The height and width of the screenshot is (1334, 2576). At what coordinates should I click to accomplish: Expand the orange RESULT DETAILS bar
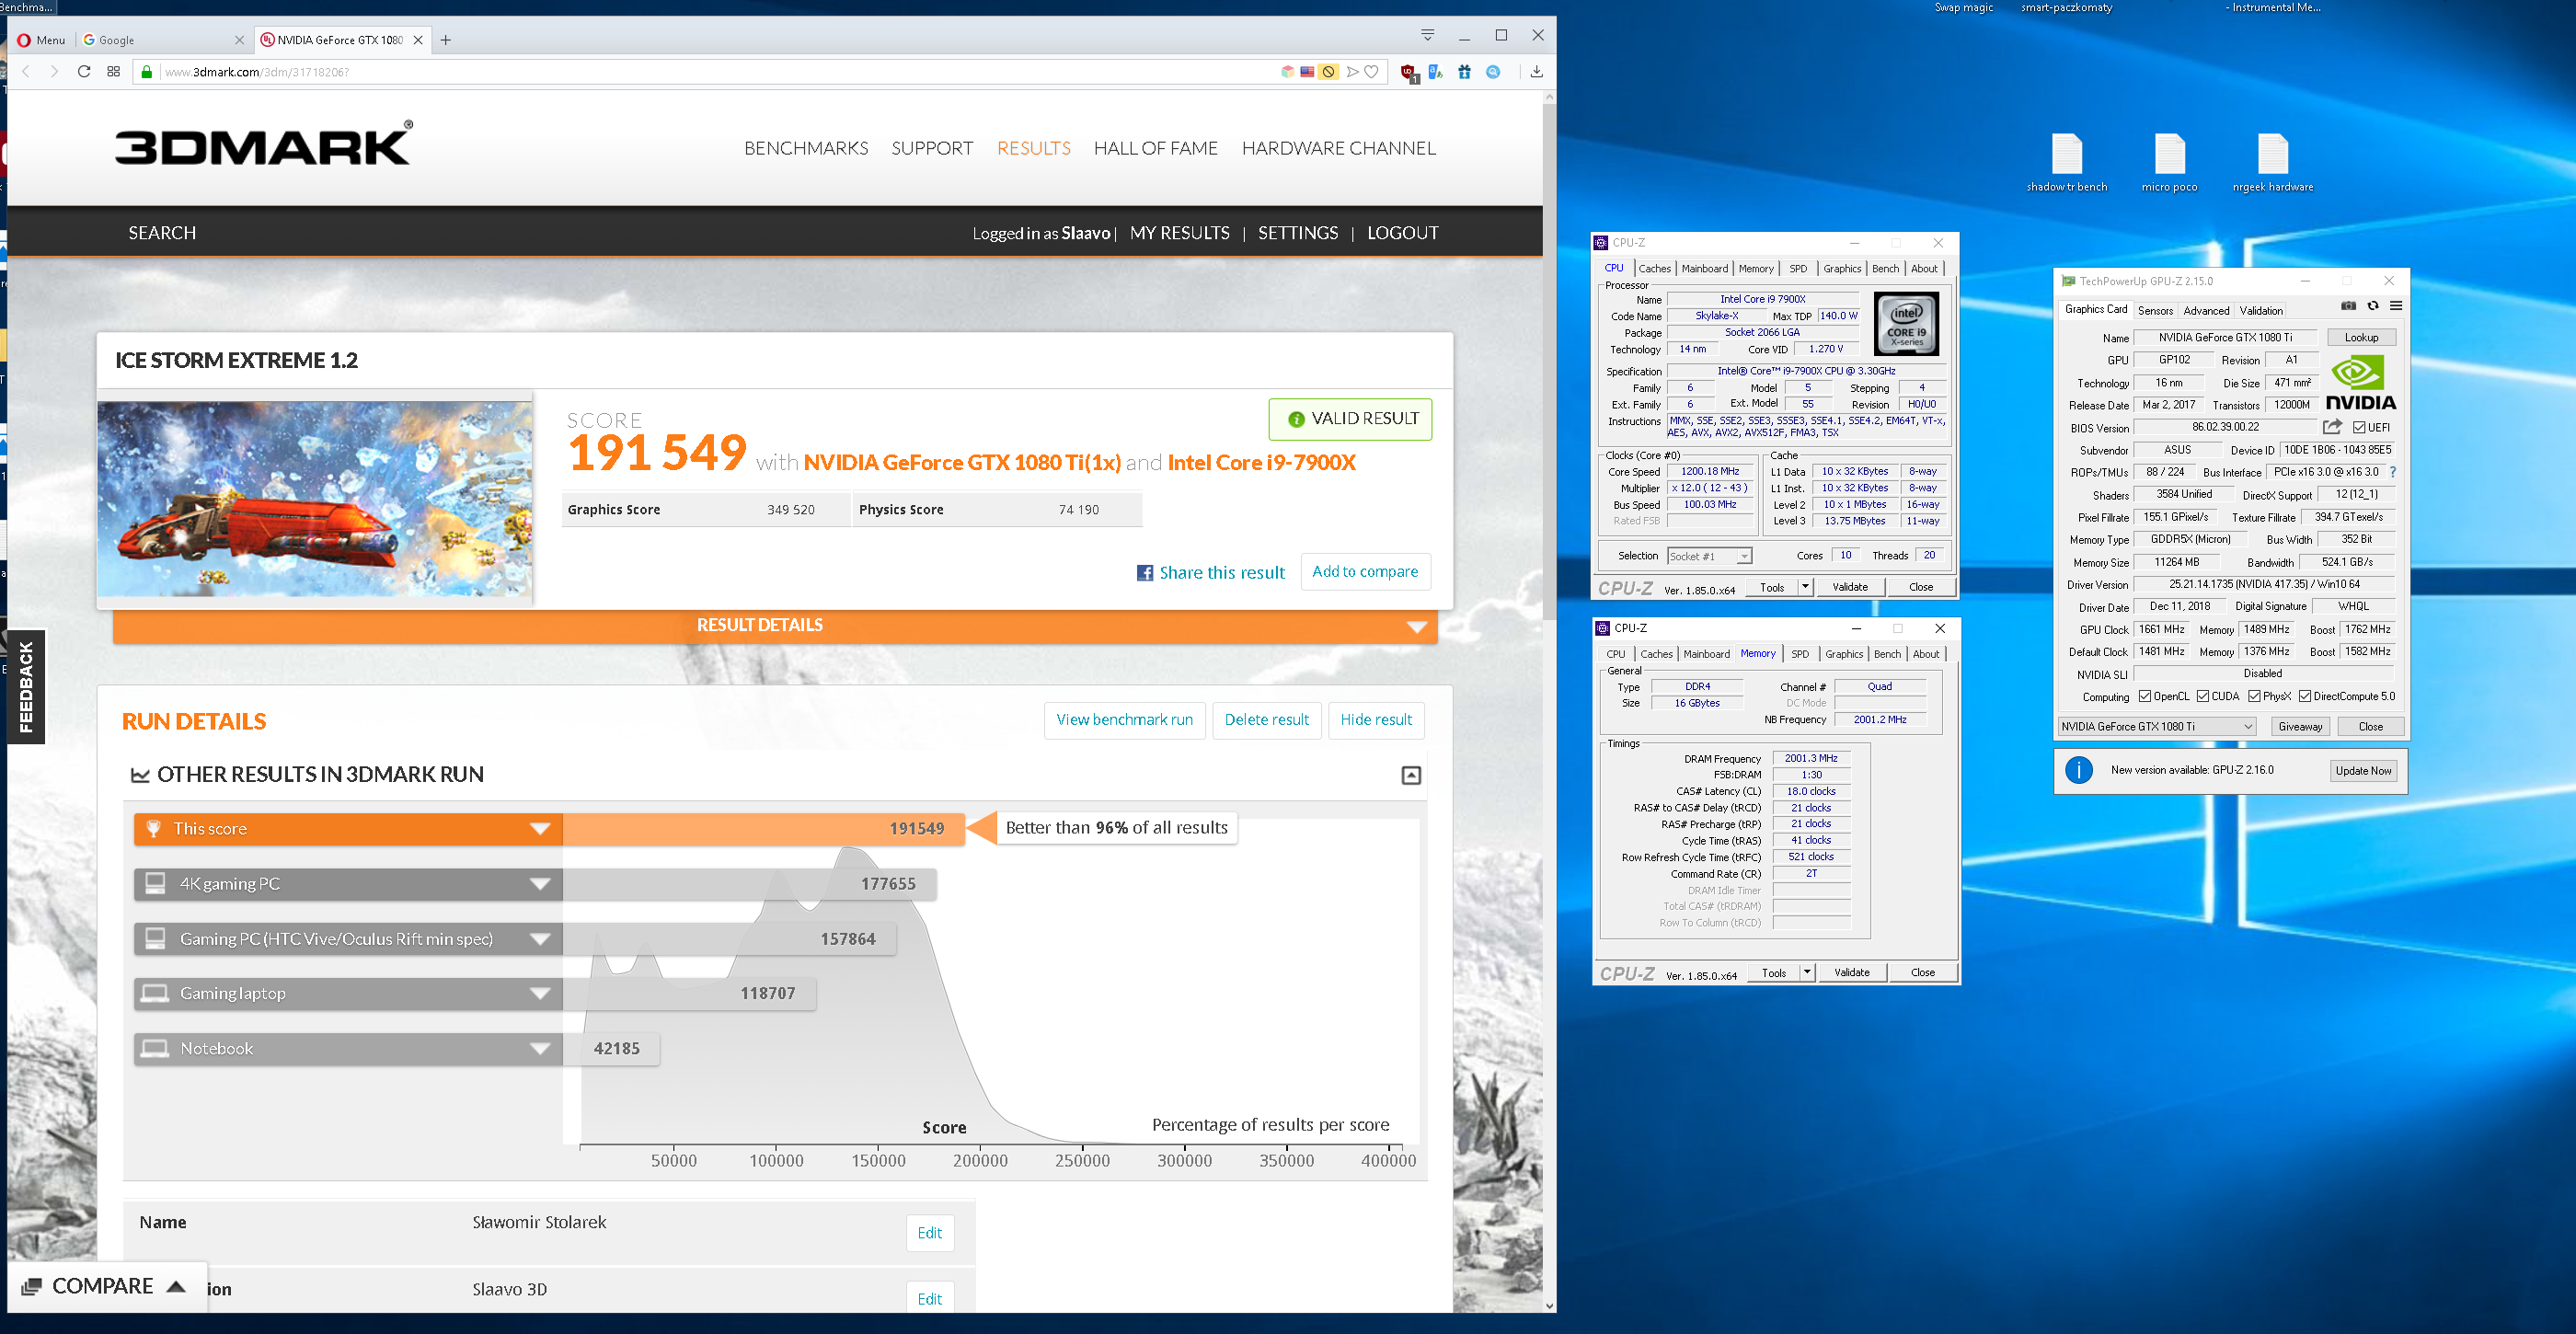click(x=775, y=626)
